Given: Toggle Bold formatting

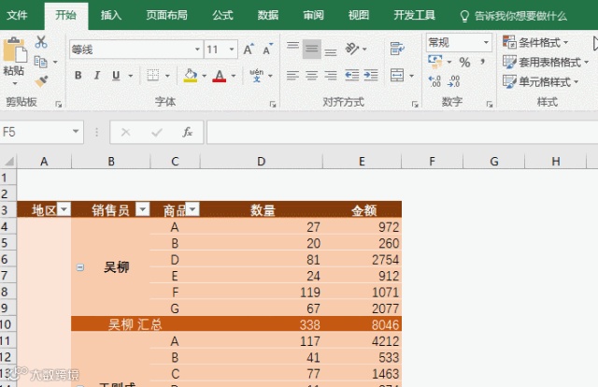Looking at the screenshot, I should (78, 75).
